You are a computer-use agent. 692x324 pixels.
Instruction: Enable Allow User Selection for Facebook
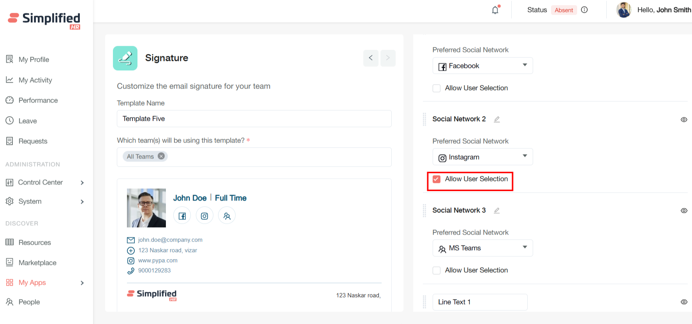point(437,88)
